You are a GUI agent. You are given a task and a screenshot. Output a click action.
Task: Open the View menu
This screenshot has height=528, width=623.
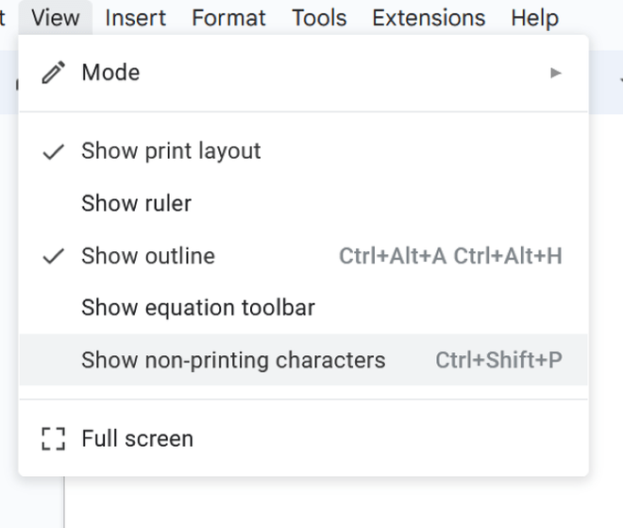click(x=55, y=18)
